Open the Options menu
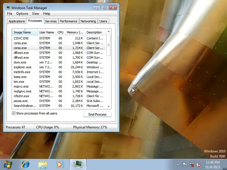Viewport: 227px width, 170px height. [x=22, y=14]
